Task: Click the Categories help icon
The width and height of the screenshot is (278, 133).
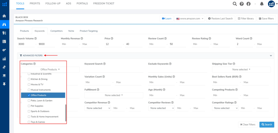Action: 34,64
